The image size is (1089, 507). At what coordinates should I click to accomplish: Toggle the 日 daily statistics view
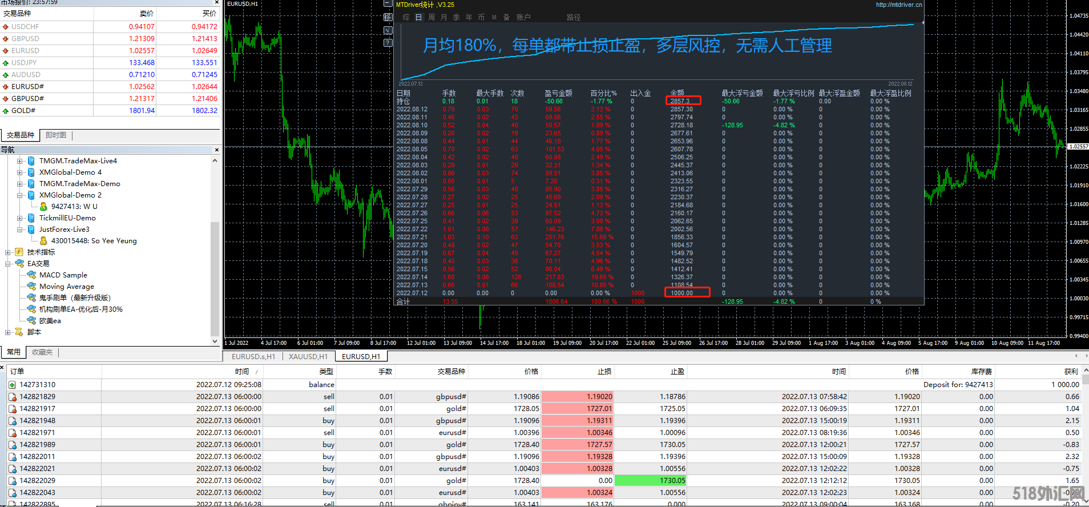pyautogui.click(x=418, y=17)
